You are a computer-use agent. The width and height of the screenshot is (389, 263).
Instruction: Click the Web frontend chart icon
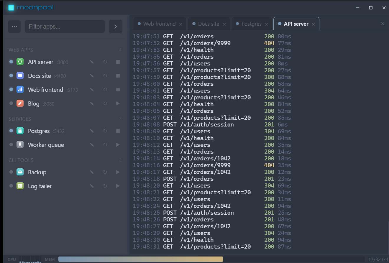pyautogui.click(x=20, y=90)
